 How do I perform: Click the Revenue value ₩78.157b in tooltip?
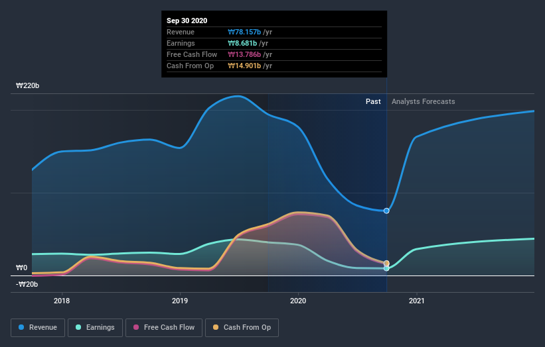coord(244,32)
